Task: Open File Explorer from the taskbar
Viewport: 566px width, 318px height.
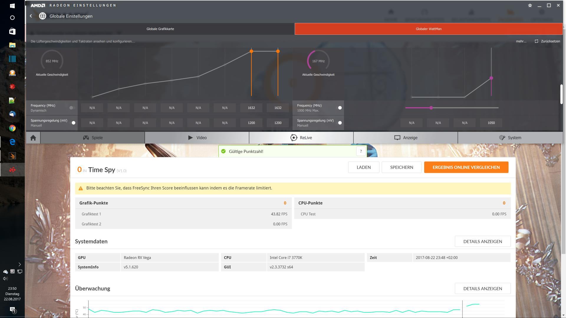Action: (x=12, y=45)
